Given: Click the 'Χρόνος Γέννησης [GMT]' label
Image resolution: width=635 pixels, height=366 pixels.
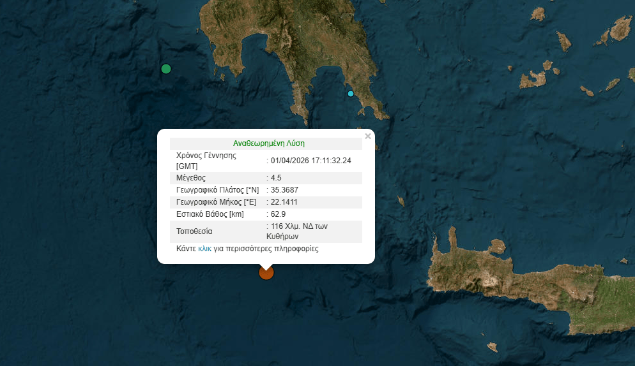Looking at the screenshot, I should tap(206, 160).
